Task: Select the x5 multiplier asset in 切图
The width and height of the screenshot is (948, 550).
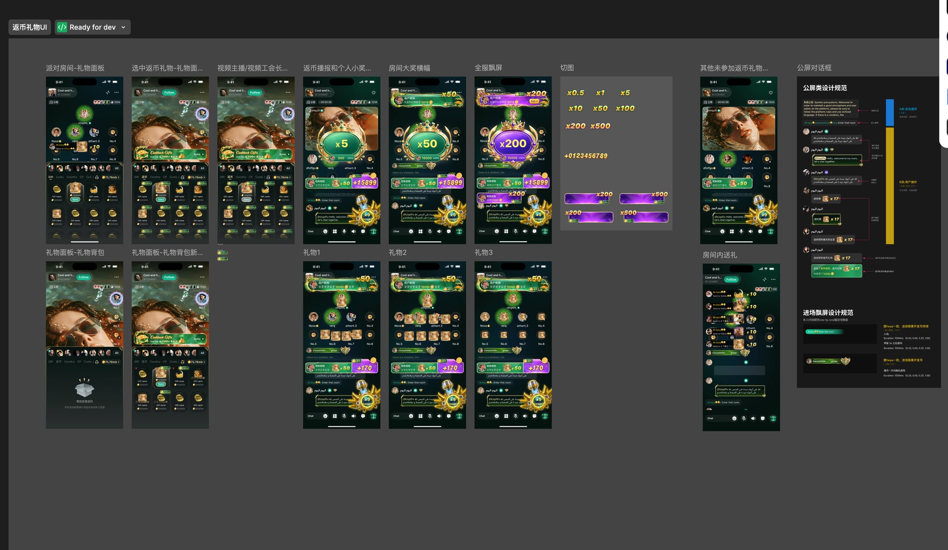Action: coord(625,93)
